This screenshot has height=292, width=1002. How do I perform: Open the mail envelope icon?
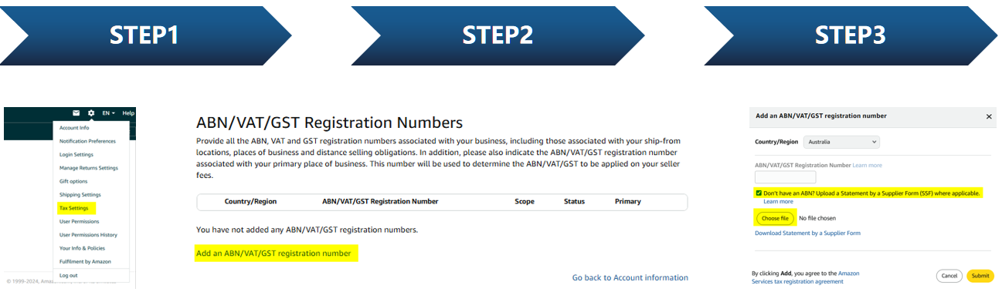point(76,113)
